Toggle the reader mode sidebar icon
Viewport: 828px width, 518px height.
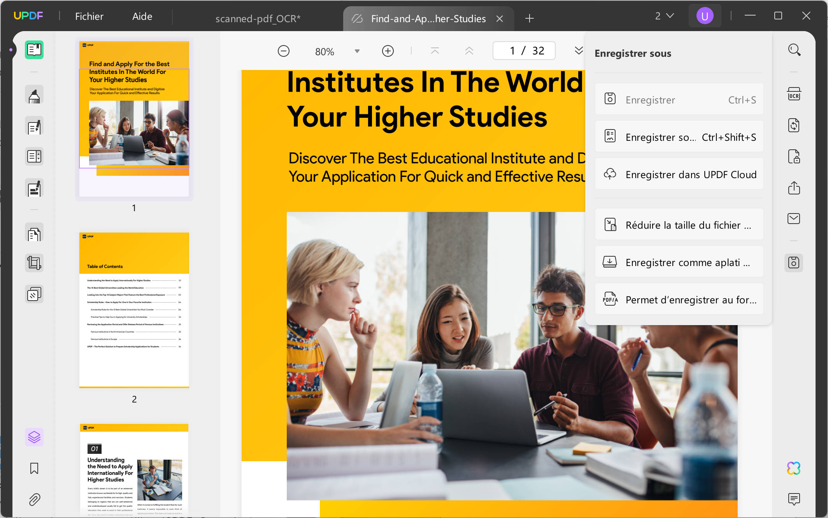coord(34,50)
